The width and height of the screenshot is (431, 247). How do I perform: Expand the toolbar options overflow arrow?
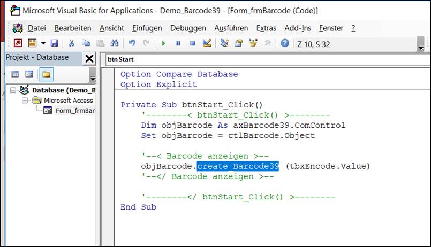[x=420, y=44]
